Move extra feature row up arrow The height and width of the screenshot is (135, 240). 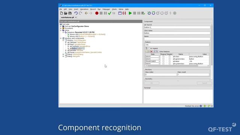154,52
